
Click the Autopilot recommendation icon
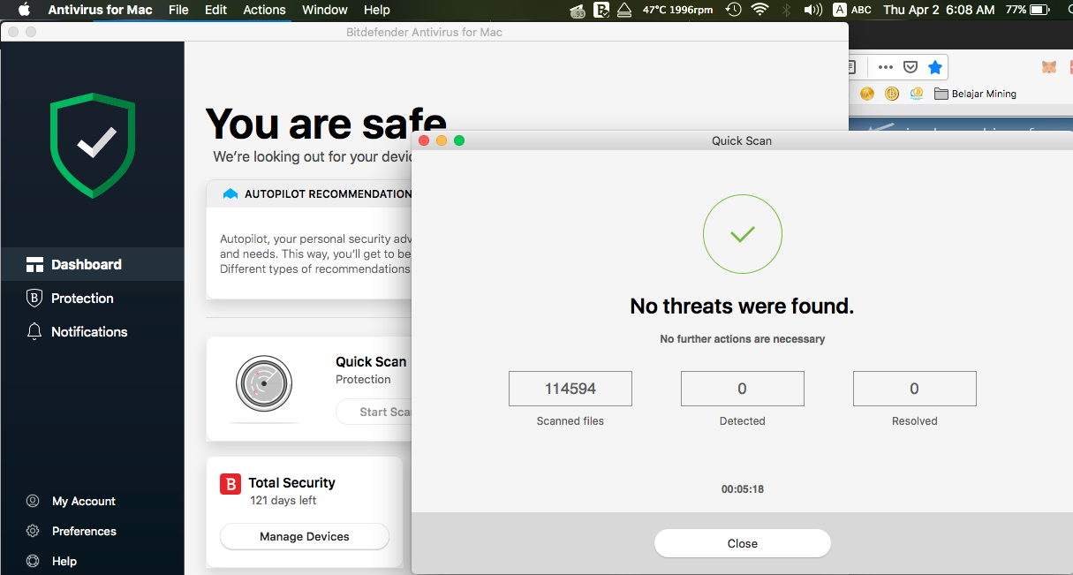(230, 193)
